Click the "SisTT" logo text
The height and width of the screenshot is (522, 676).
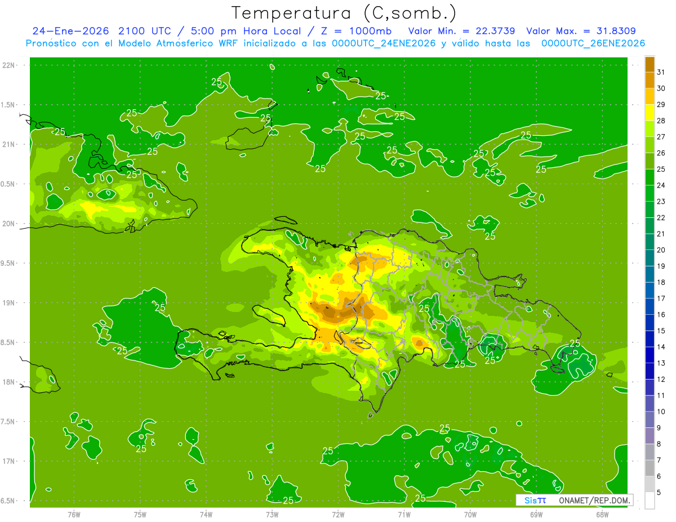click(x=535, y=500)
